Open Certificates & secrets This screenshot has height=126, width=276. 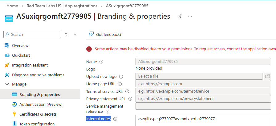click(x=38, y=114)
